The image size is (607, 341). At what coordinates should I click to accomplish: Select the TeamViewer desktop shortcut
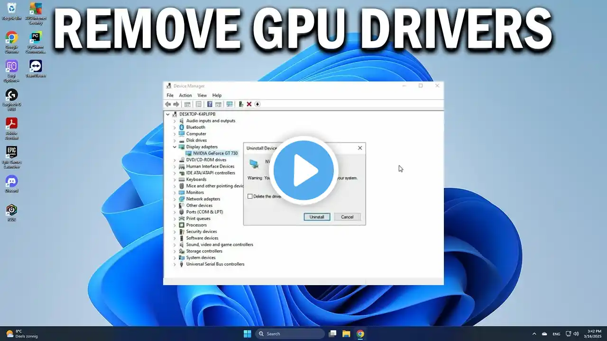[36, 69]
